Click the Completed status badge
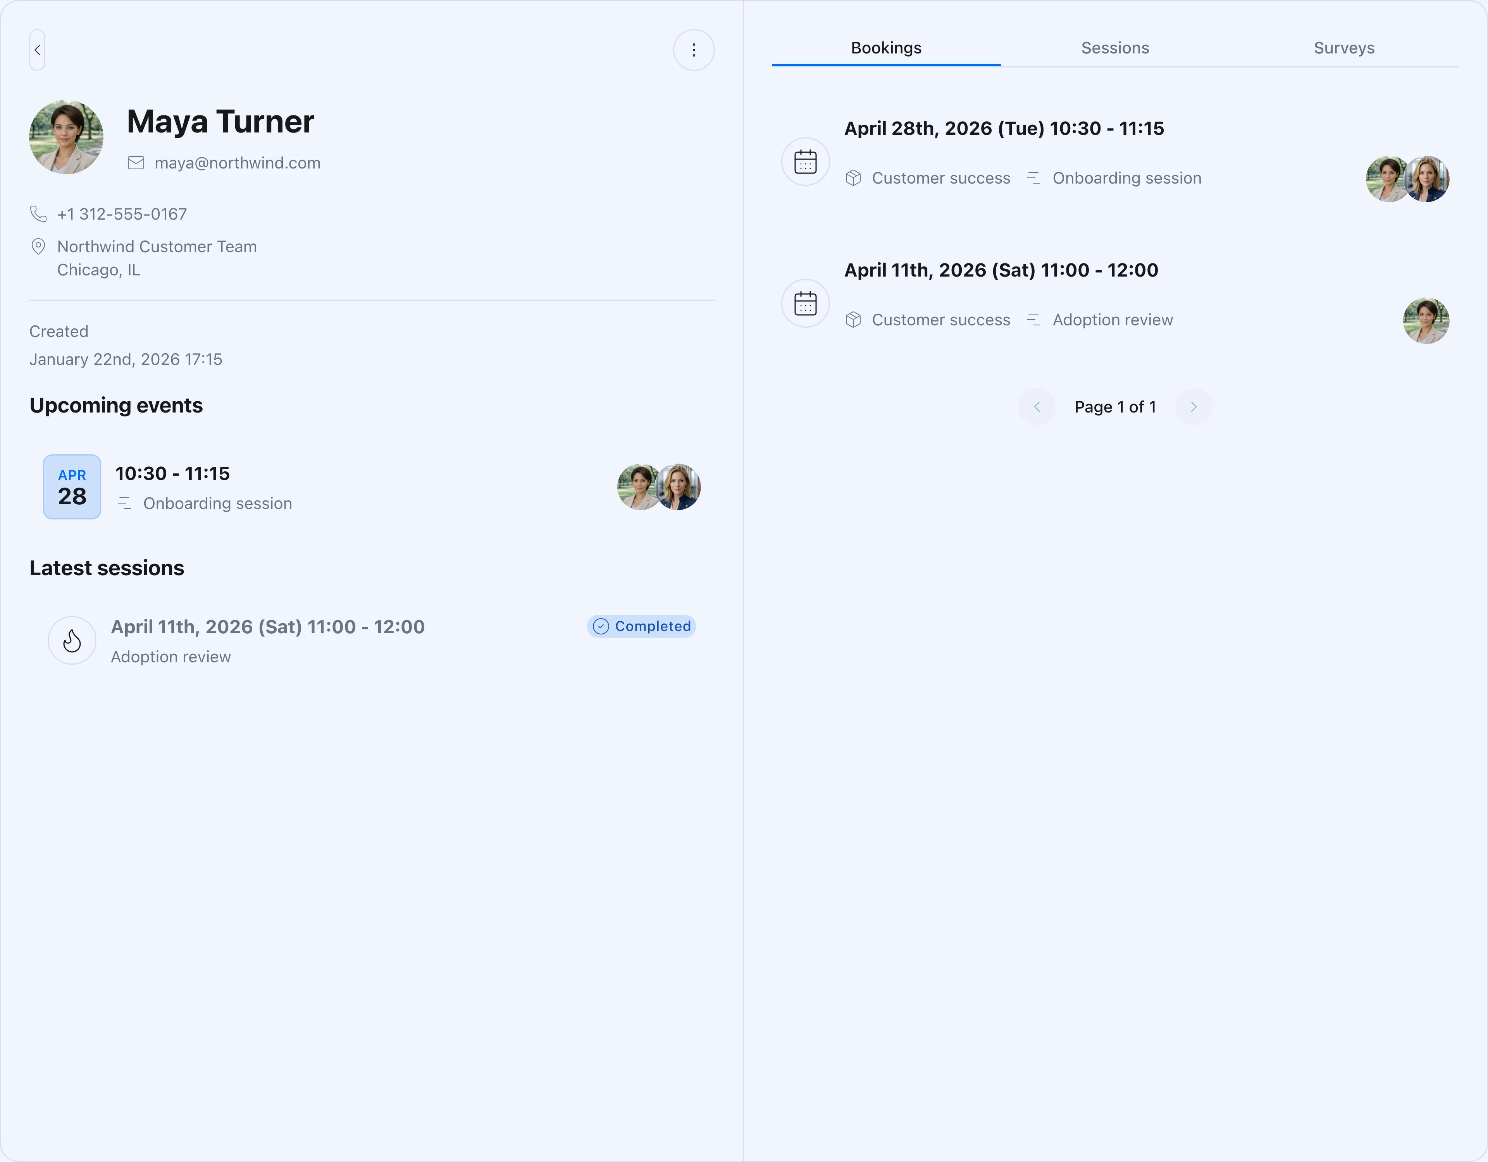The width and height of the screenshot is (1488, 1162). click(641, 626)
